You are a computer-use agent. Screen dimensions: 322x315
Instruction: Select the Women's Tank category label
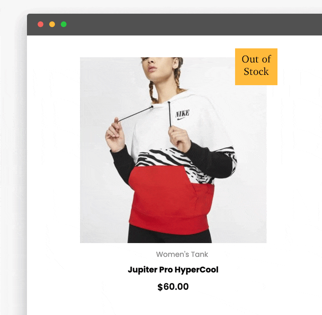pyautogui.click(x=182, y=255)
